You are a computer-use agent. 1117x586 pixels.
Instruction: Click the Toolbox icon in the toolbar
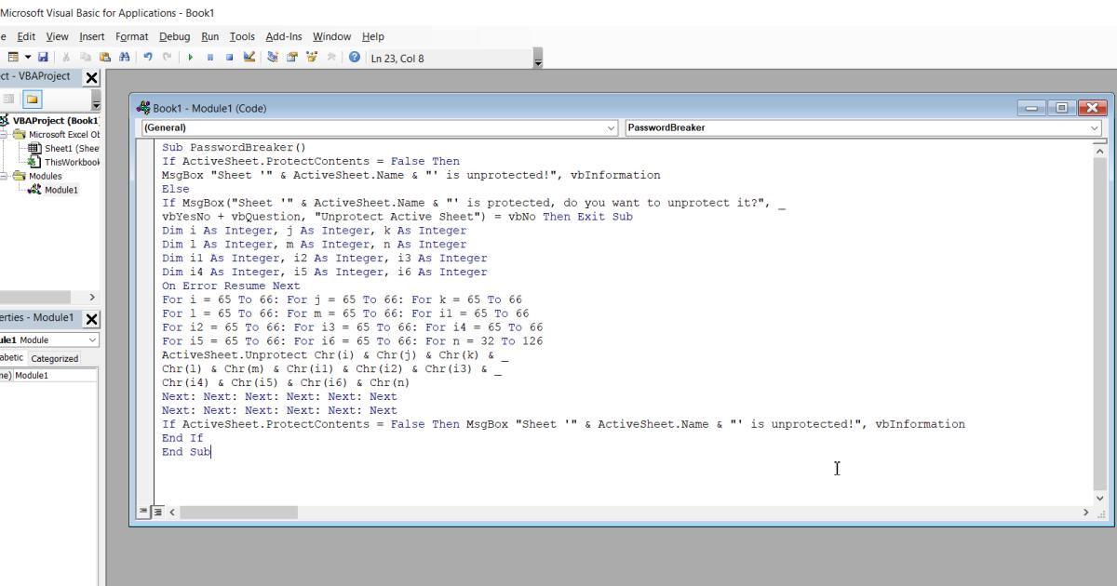pos(330,58)
